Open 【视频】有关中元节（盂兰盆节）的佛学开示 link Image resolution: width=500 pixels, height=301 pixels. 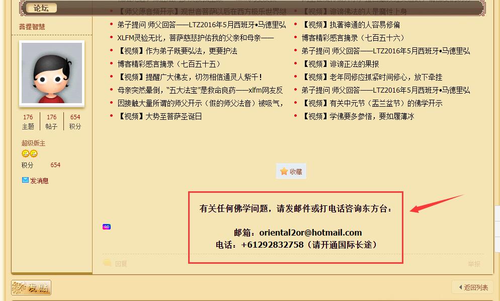click(372, 103)
